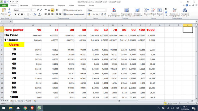
Task: Switch to the Вмъкване tab
Action: pos(24,6)
